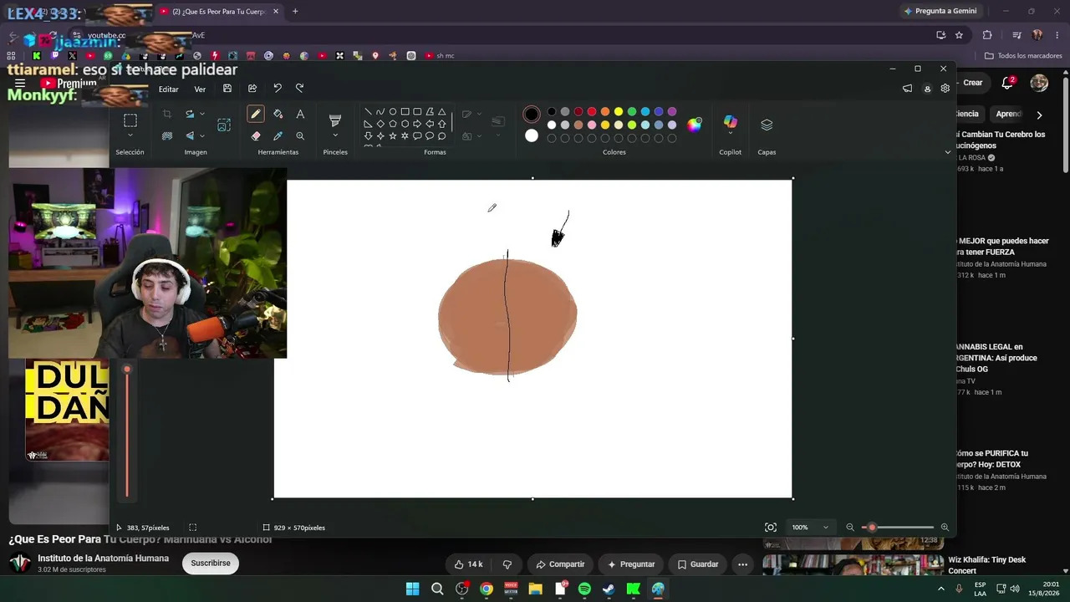
Task: Open Instituto de la Anatomía Humana channel
Action: click(103, 559)
